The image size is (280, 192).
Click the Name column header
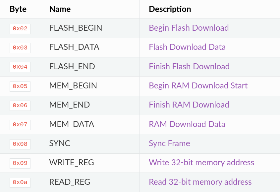click(60, 9)
